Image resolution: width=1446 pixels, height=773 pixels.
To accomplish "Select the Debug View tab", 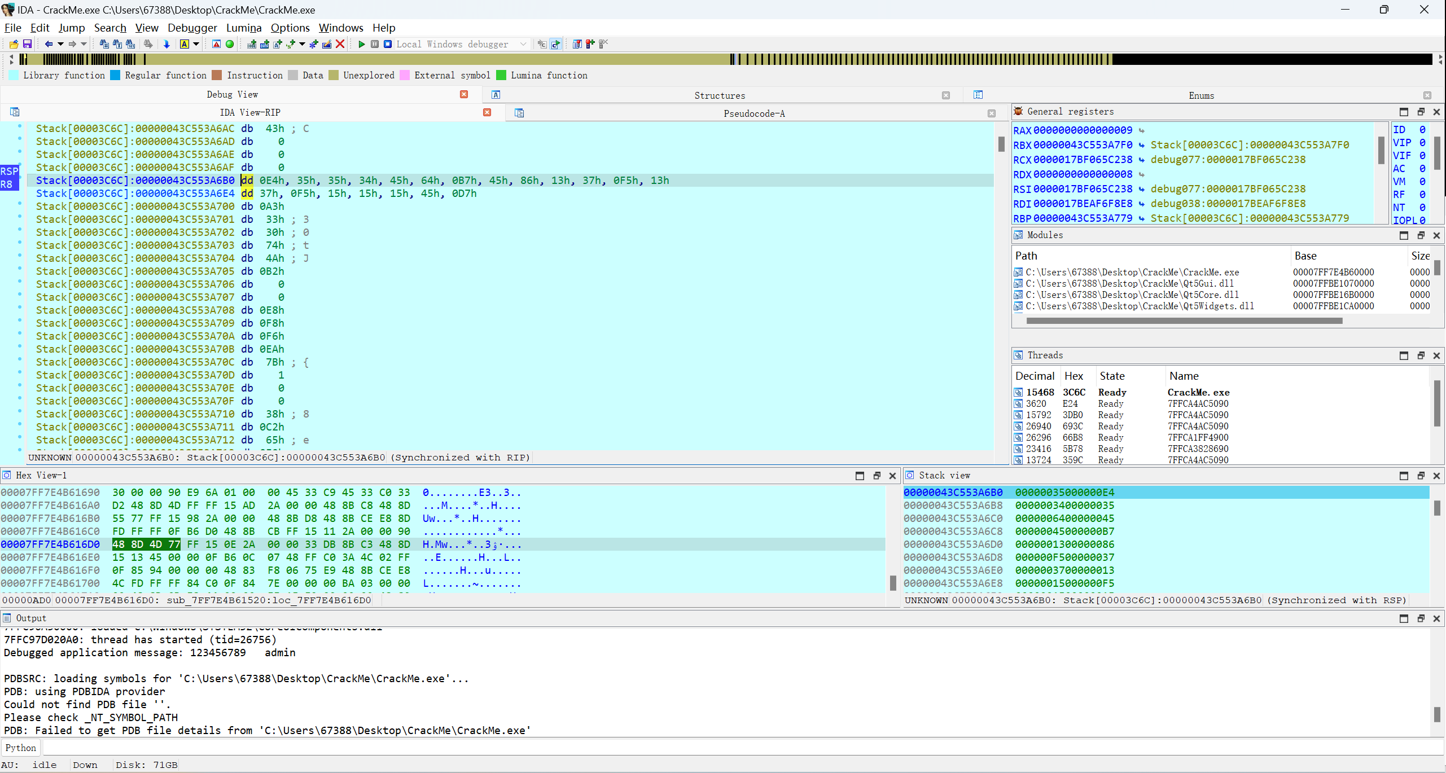I will (x=232, y=94).
